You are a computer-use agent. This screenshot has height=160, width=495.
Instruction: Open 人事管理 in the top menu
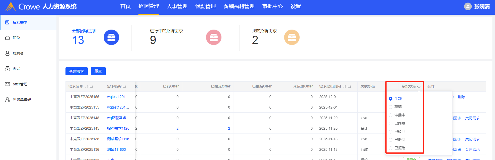[177, 6]
